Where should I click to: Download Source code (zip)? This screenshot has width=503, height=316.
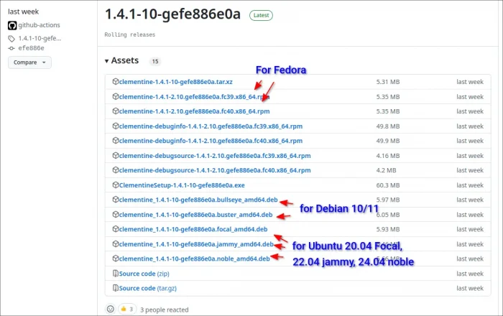[144, 274]
